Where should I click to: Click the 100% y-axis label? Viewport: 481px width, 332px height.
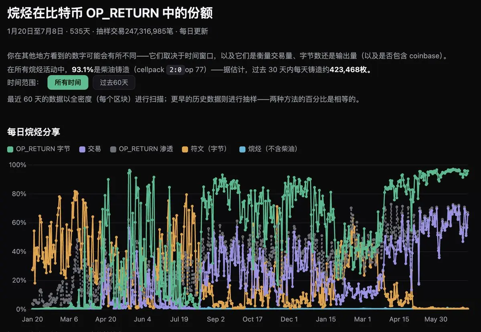click(x=17, y=165)
